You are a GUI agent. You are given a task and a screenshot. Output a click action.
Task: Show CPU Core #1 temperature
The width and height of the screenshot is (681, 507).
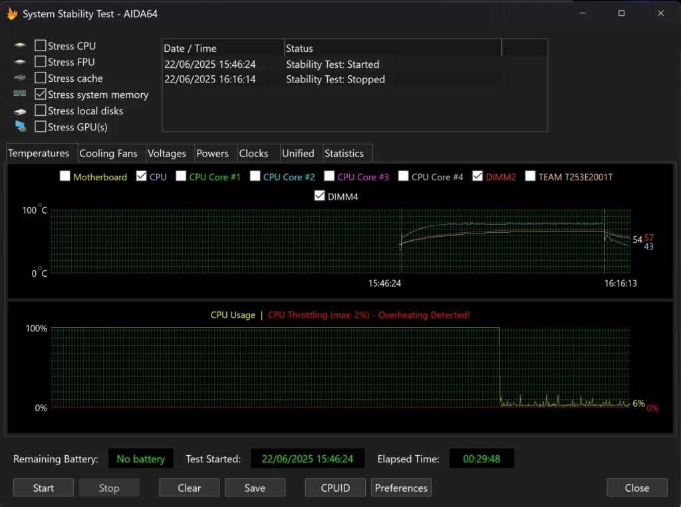coord(181,176)
